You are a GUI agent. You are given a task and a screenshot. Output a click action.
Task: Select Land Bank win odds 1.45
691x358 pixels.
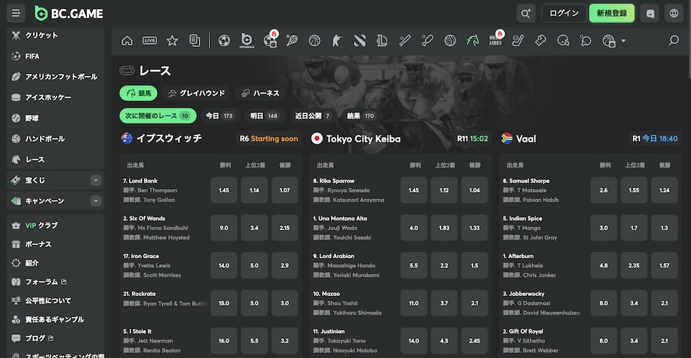[x=224, y=191]
